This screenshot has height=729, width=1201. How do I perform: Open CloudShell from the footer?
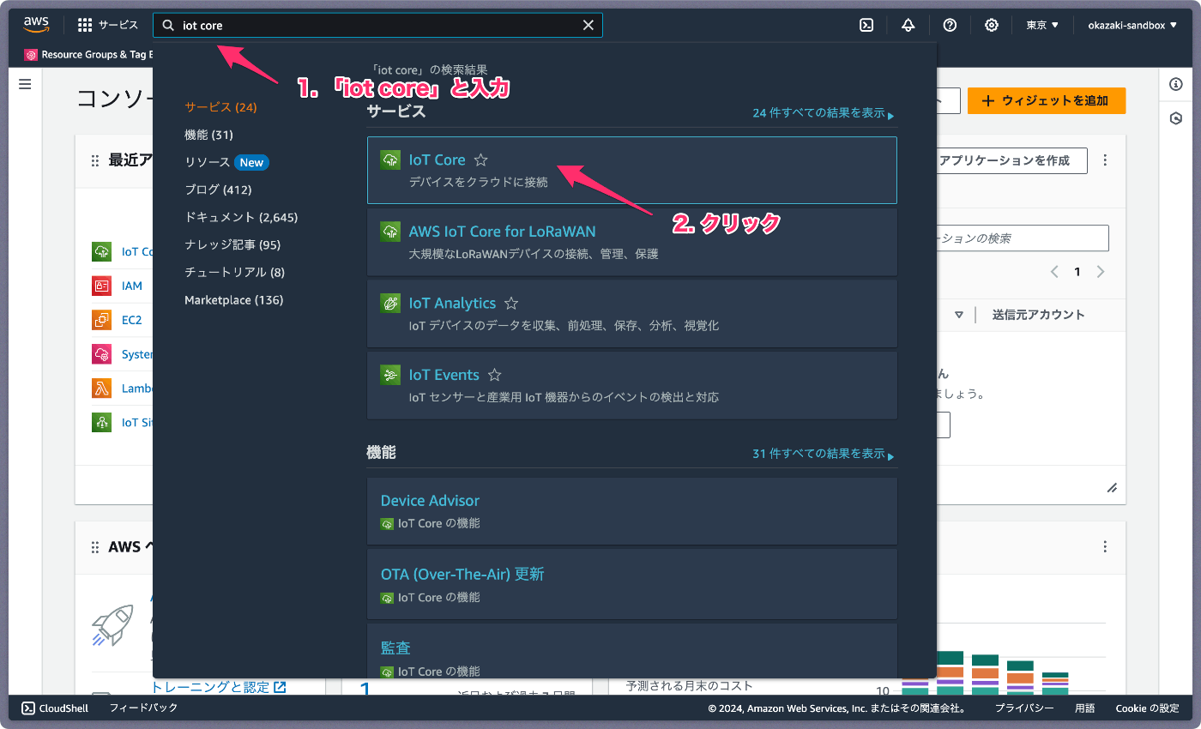(x=57, y=708)
